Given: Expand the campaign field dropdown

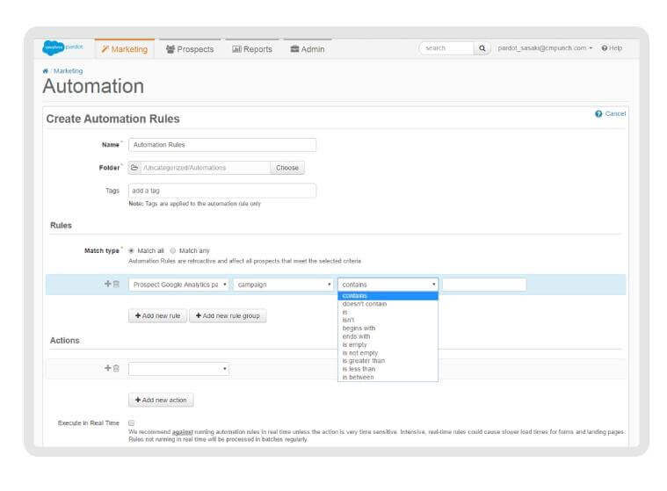Looking at the screenshot, I should 283,285.
